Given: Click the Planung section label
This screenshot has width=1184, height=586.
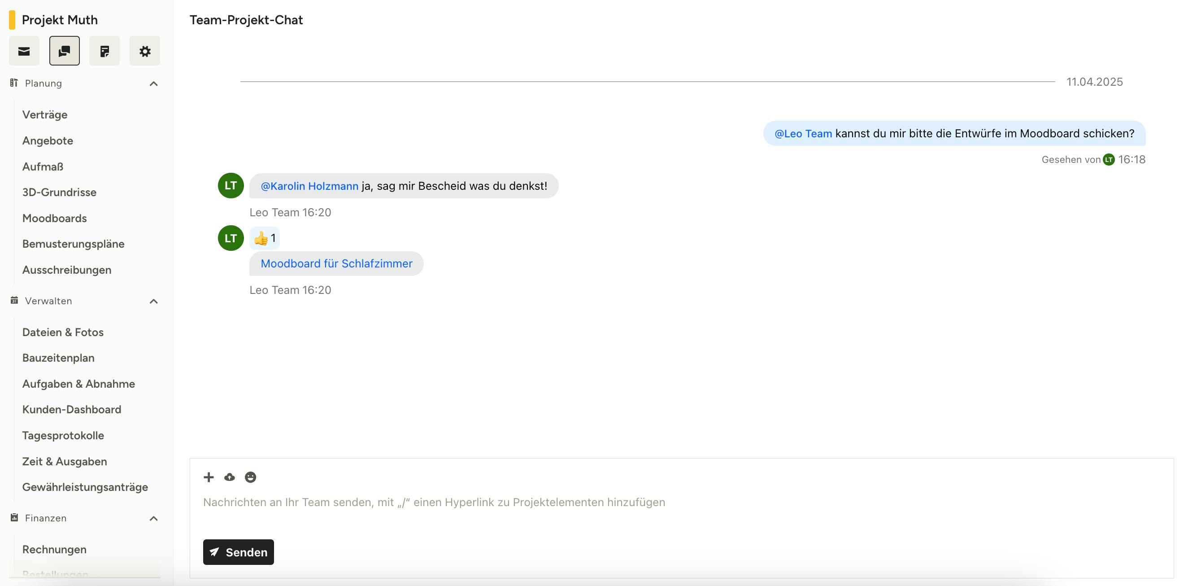Looking at the screenshot, I should [43, 83].
